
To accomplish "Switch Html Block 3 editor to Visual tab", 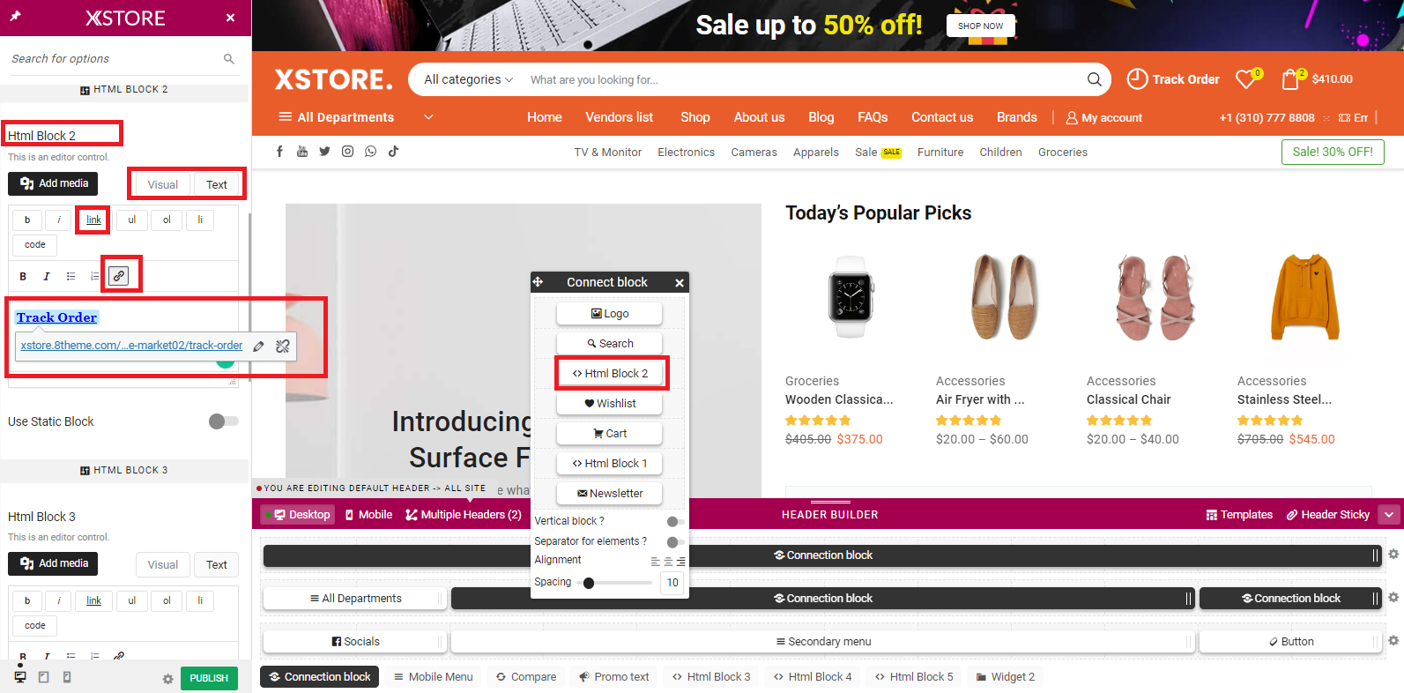I will point(163,564).
